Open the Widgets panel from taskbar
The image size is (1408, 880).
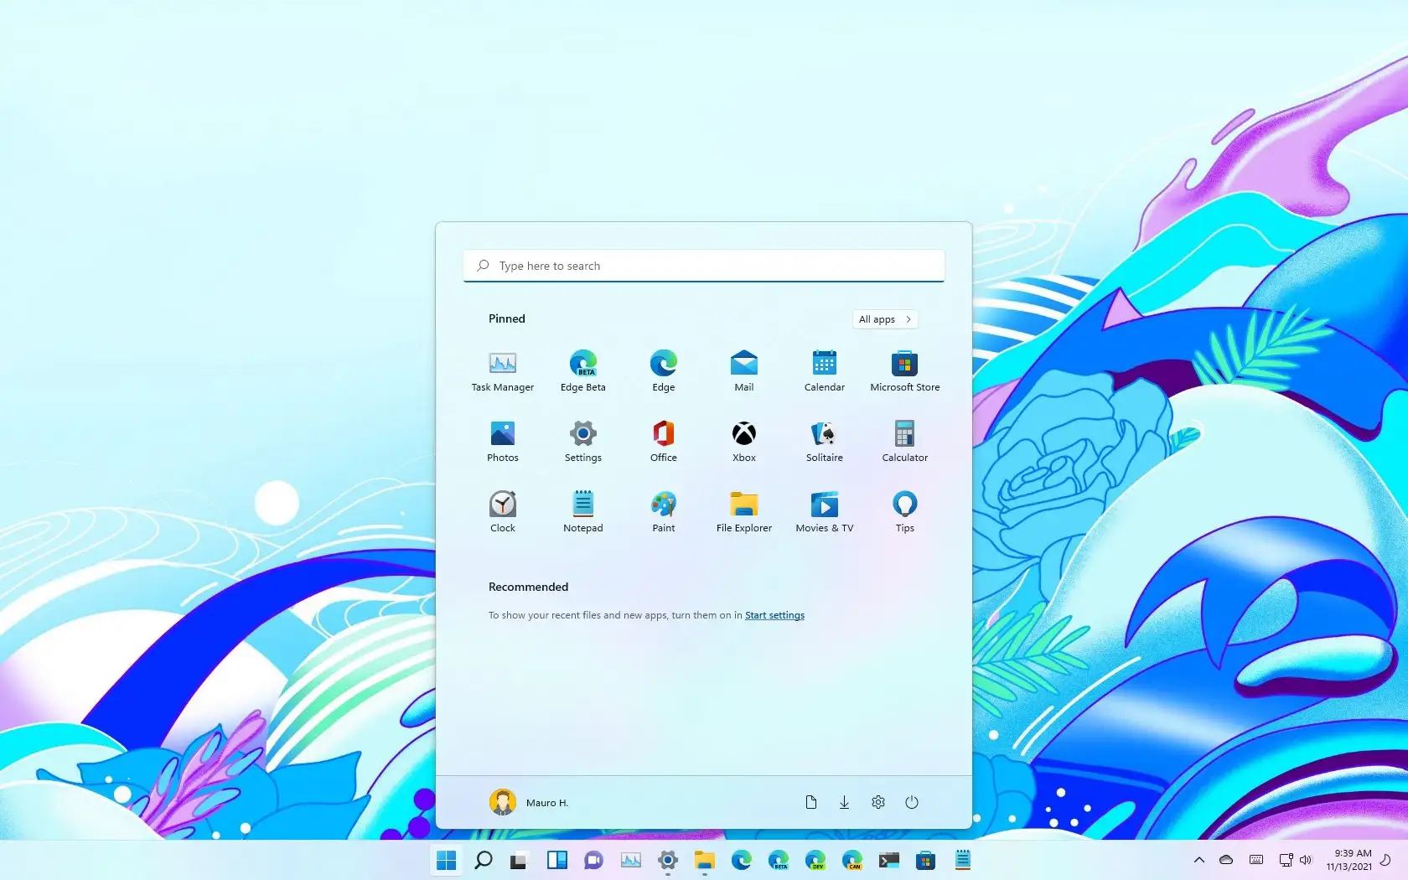[556, 860]
